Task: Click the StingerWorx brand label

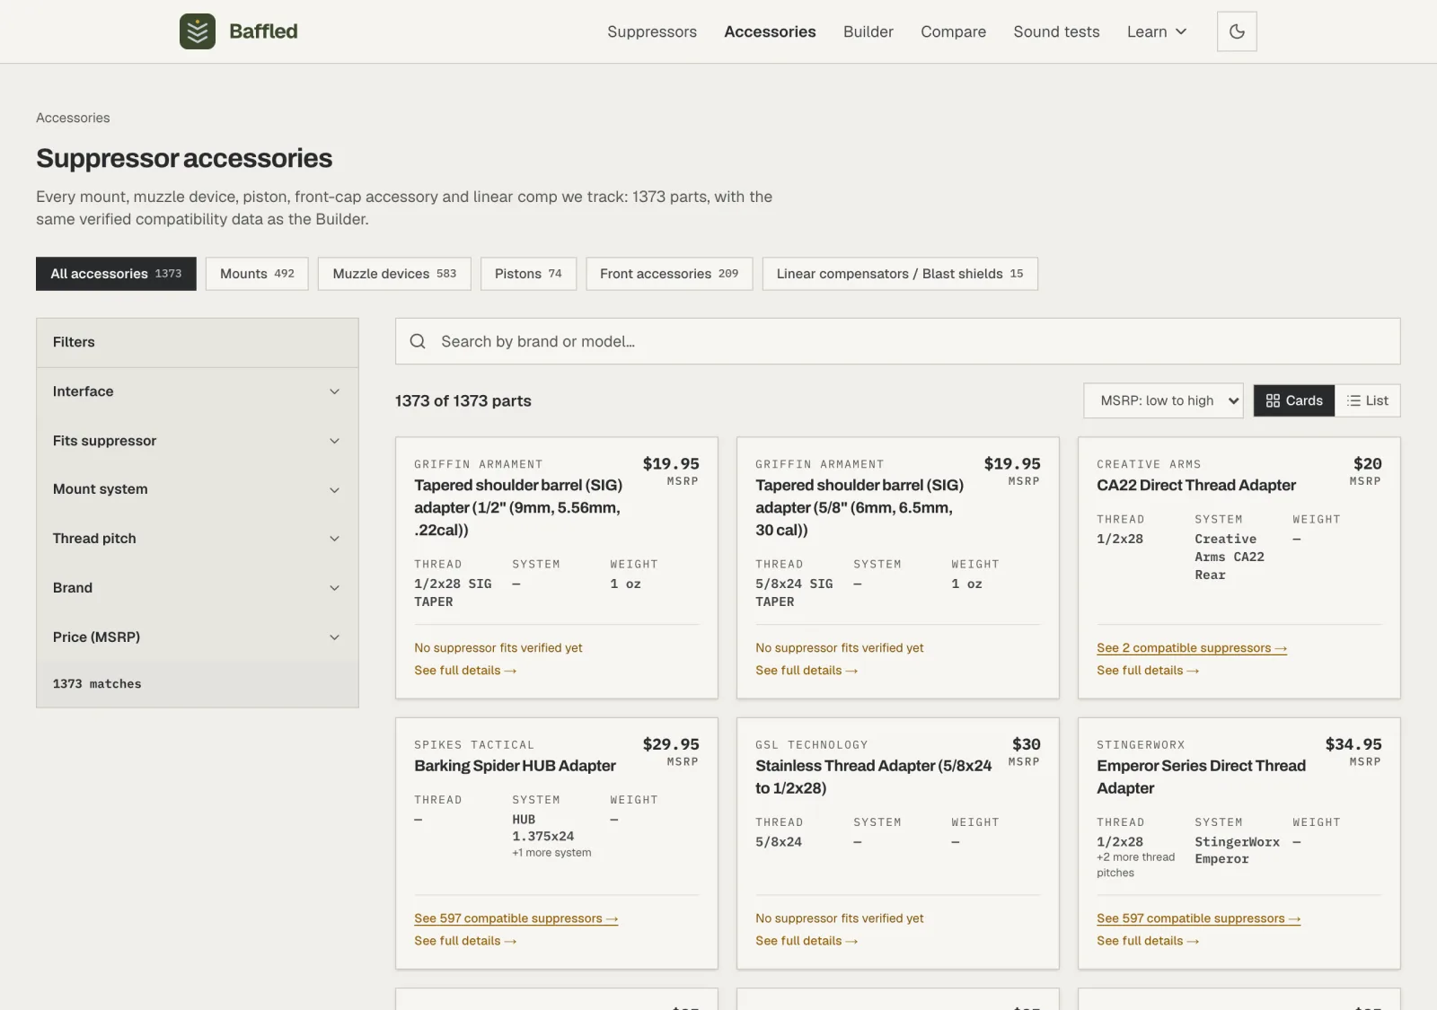Action: [x=1141, y=745]
